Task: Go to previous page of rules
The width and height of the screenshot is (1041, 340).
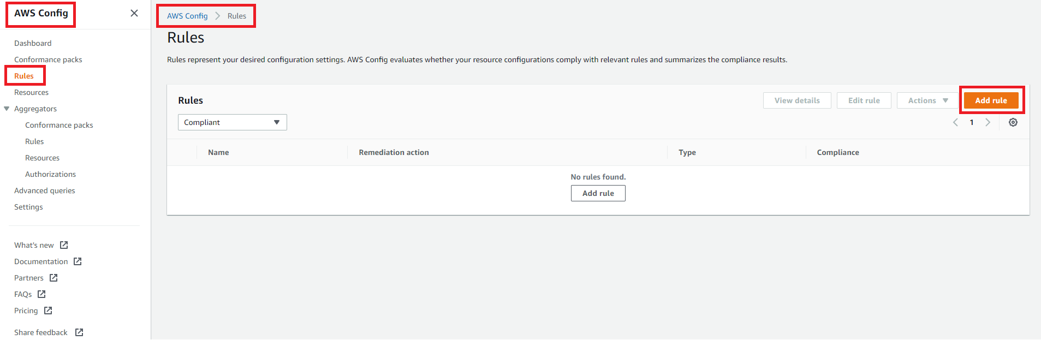Action: (955, 122)
